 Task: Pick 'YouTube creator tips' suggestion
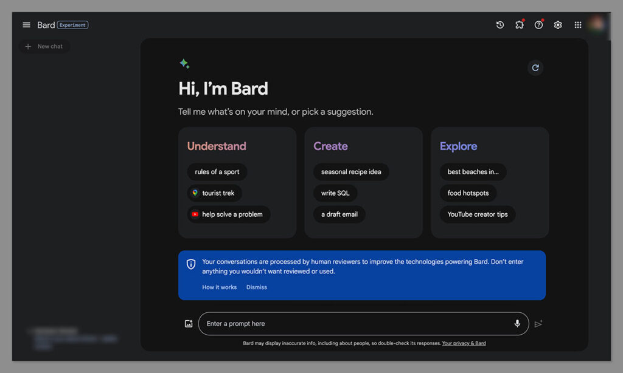coord(478,214)
